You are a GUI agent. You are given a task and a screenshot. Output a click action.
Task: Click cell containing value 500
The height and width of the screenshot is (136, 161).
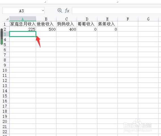(x=46, y=29)
